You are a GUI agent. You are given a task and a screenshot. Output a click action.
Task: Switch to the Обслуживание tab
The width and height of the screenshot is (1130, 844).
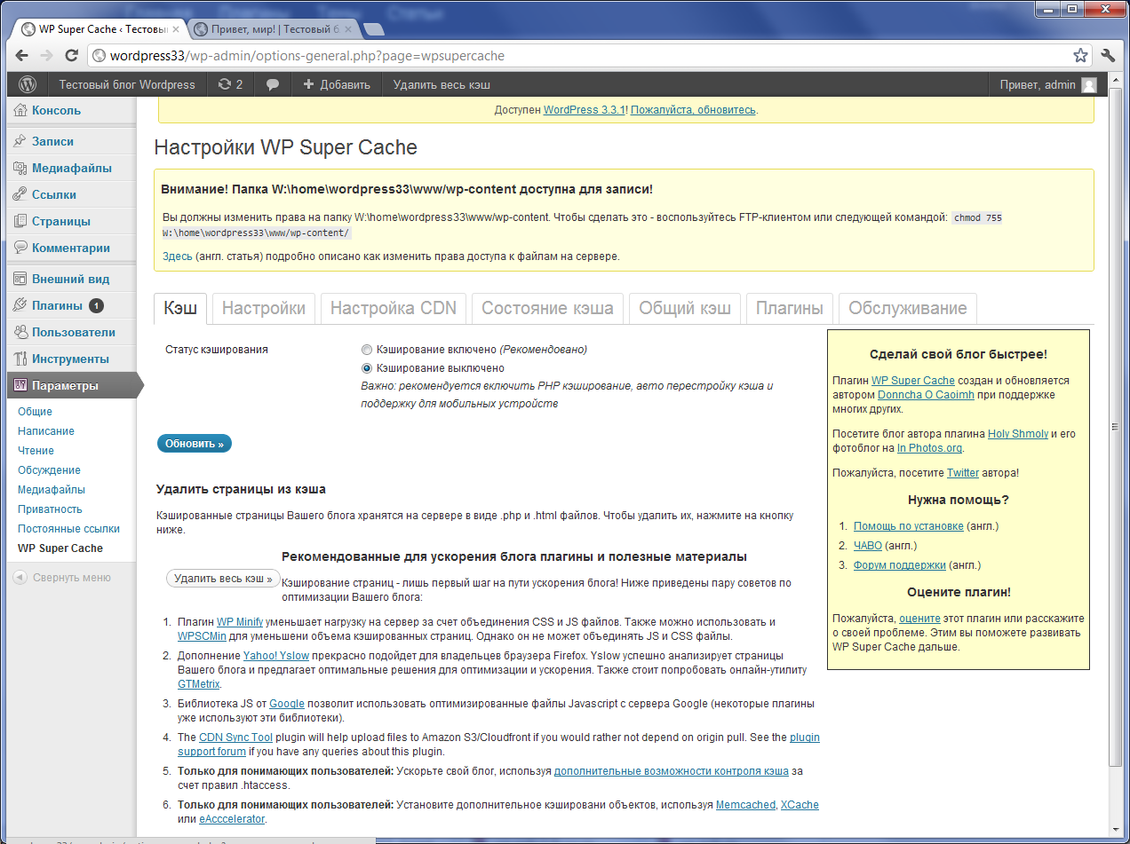[908, 309]
